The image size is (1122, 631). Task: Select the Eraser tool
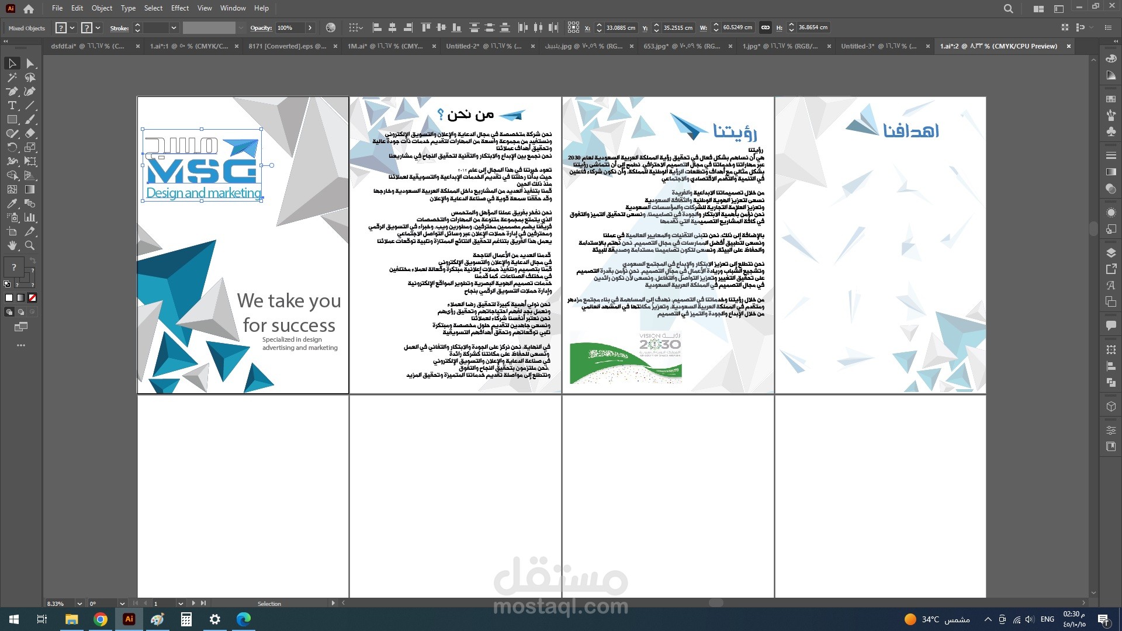click(30, 134)
